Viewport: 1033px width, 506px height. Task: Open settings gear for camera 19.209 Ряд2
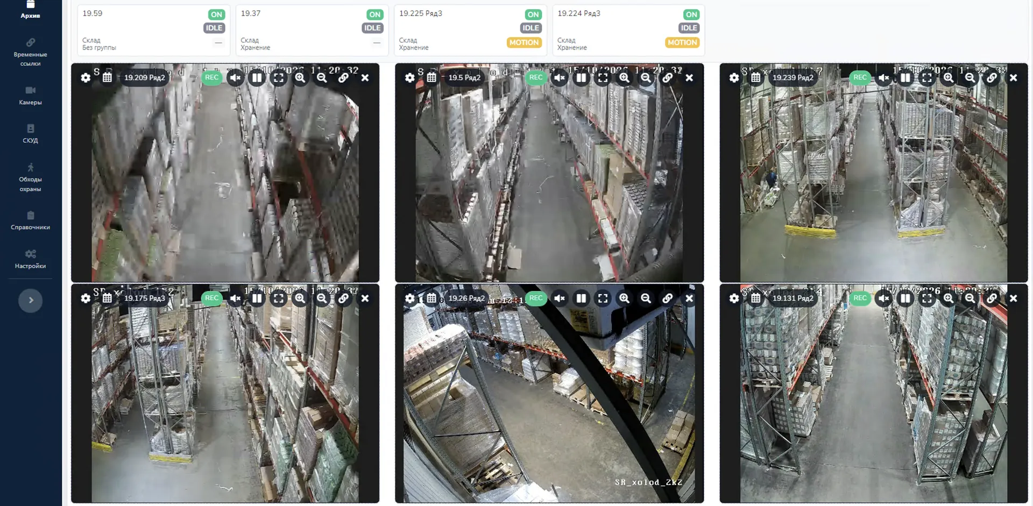pos(86,78)
